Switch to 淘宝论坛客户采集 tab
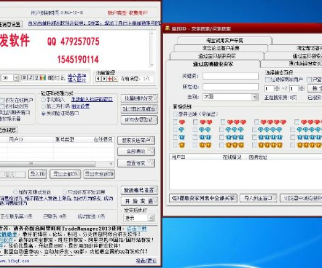322x268 pixels. [x=221, y=48]
